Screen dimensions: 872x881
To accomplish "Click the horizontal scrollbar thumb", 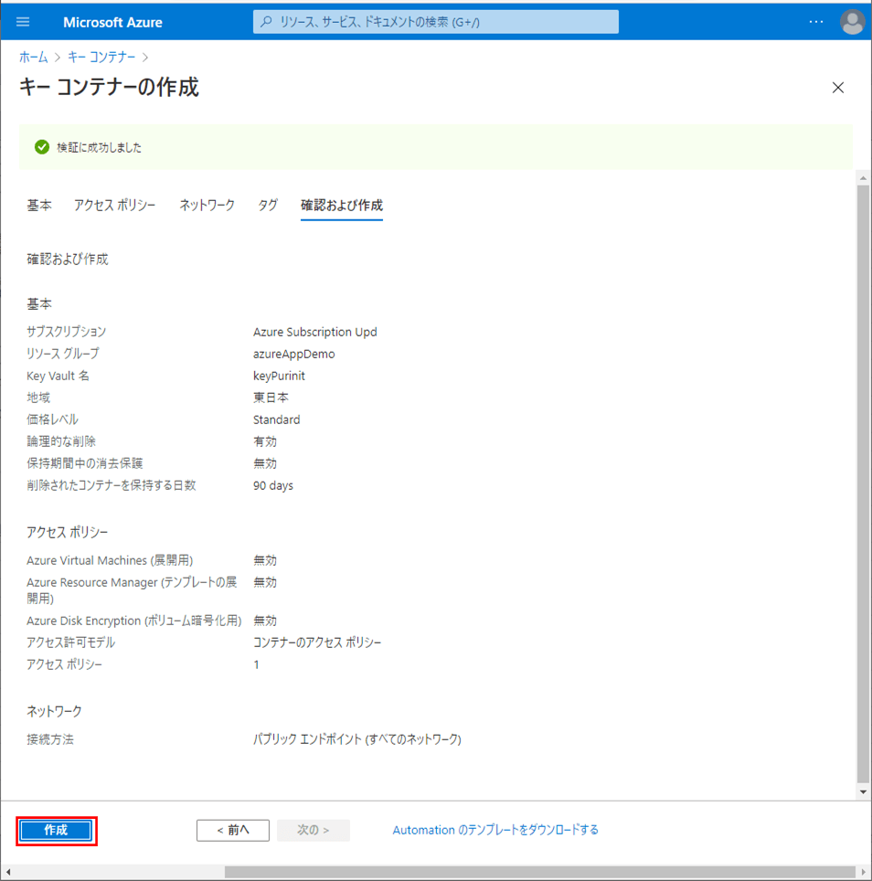I will (x=540, y=872).
